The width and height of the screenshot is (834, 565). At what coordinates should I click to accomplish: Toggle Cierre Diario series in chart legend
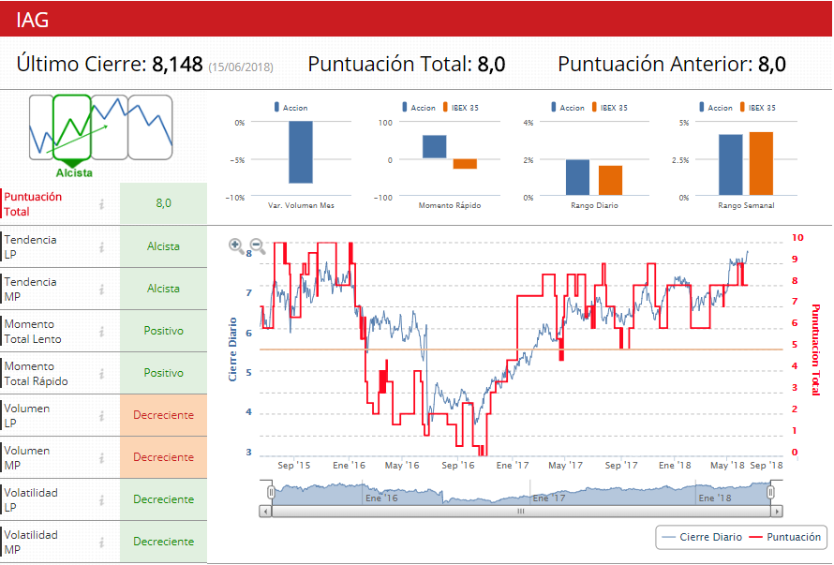pos(702,537)
